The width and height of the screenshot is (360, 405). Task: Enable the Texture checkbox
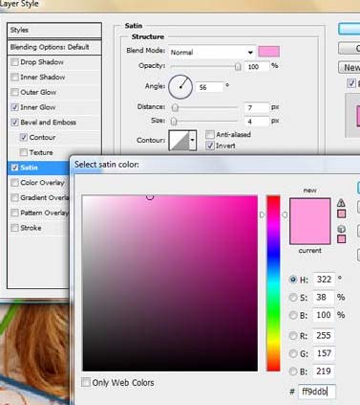pos(24,152)
